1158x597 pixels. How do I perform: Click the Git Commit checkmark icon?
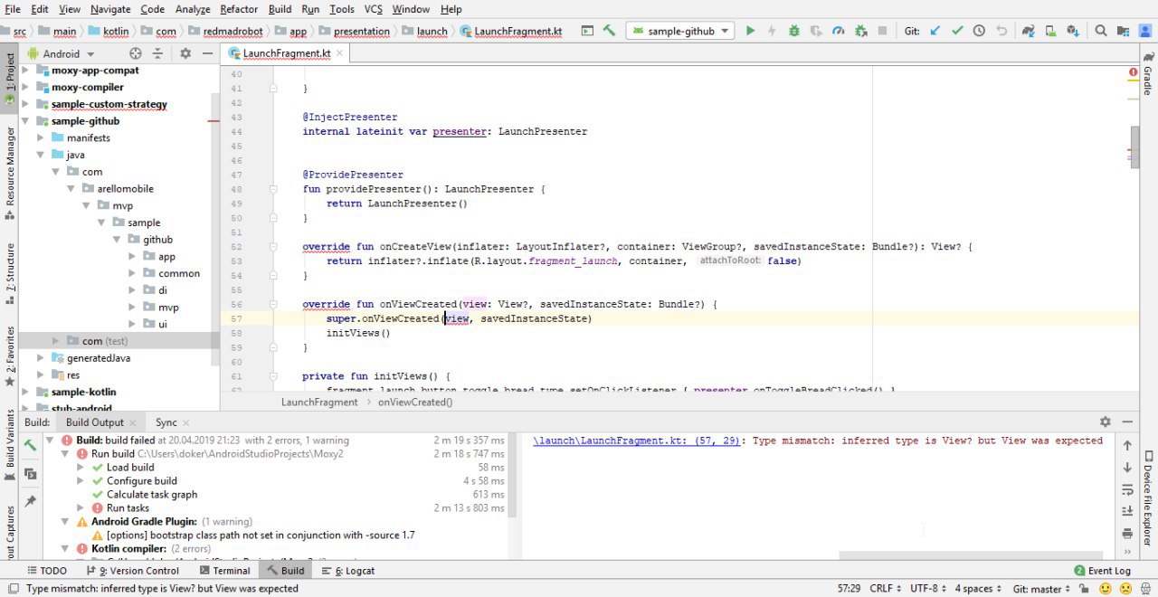click(957, 31)
